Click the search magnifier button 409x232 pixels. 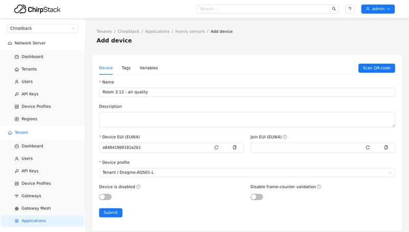pyautogui.click(x=334, y=9)
